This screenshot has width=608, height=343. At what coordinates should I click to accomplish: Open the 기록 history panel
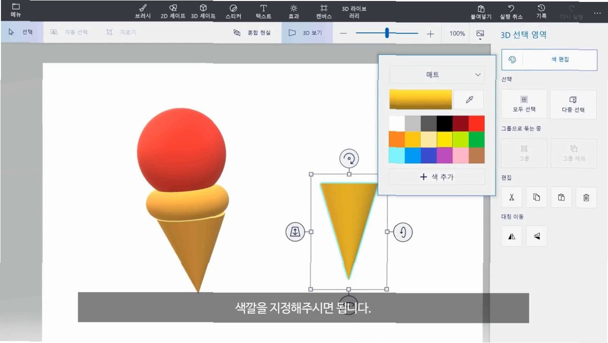[x=541, y=12]
